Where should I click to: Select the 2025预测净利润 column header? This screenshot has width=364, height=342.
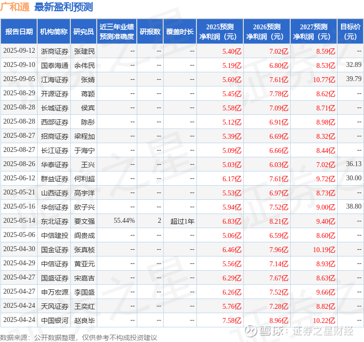(220, 32)
